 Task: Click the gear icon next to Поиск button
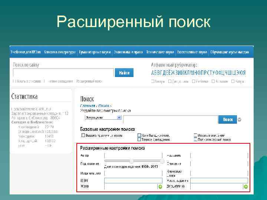pyautogui.click(x=240, y=120)
